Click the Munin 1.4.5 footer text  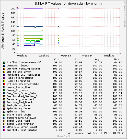[x=63, y=136]
